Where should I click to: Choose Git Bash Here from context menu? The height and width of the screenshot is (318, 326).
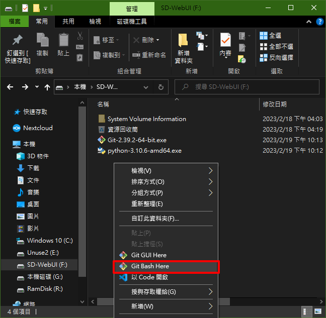coord(166,267)
